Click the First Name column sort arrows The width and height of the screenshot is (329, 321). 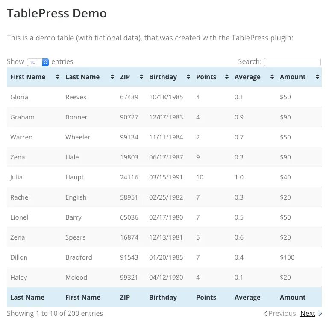click(58, 77)
